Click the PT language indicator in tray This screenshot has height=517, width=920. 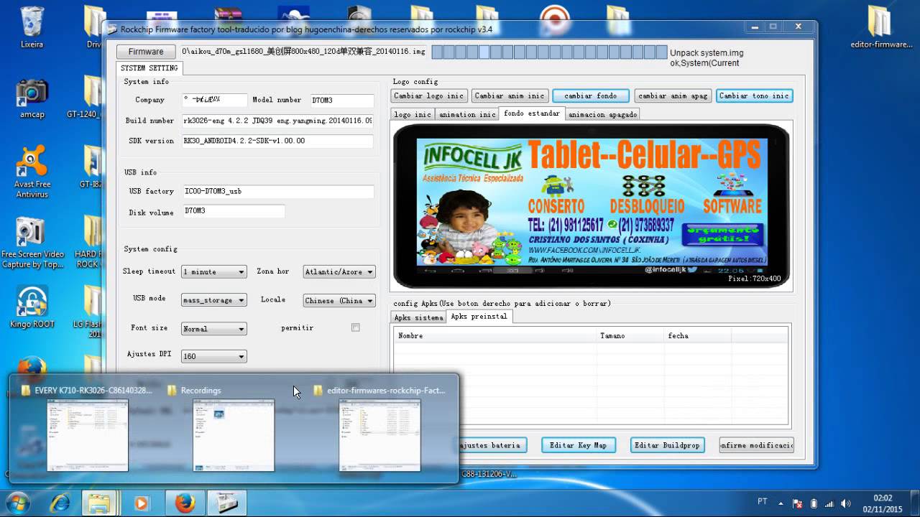pos(763,501)
